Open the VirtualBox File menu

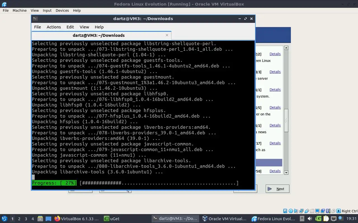point(6,10)
